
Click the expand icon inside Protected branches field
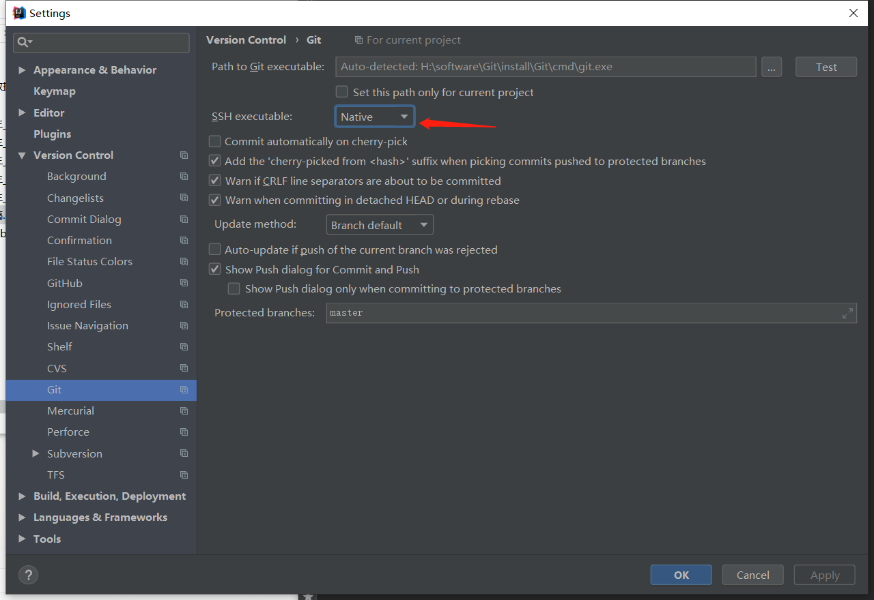847,313
